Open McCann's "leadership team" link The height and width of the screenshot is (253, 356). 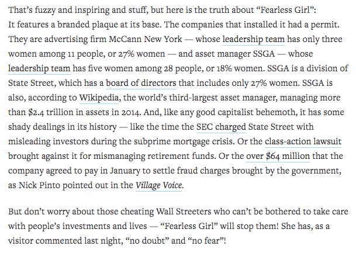tap(253, 39)
